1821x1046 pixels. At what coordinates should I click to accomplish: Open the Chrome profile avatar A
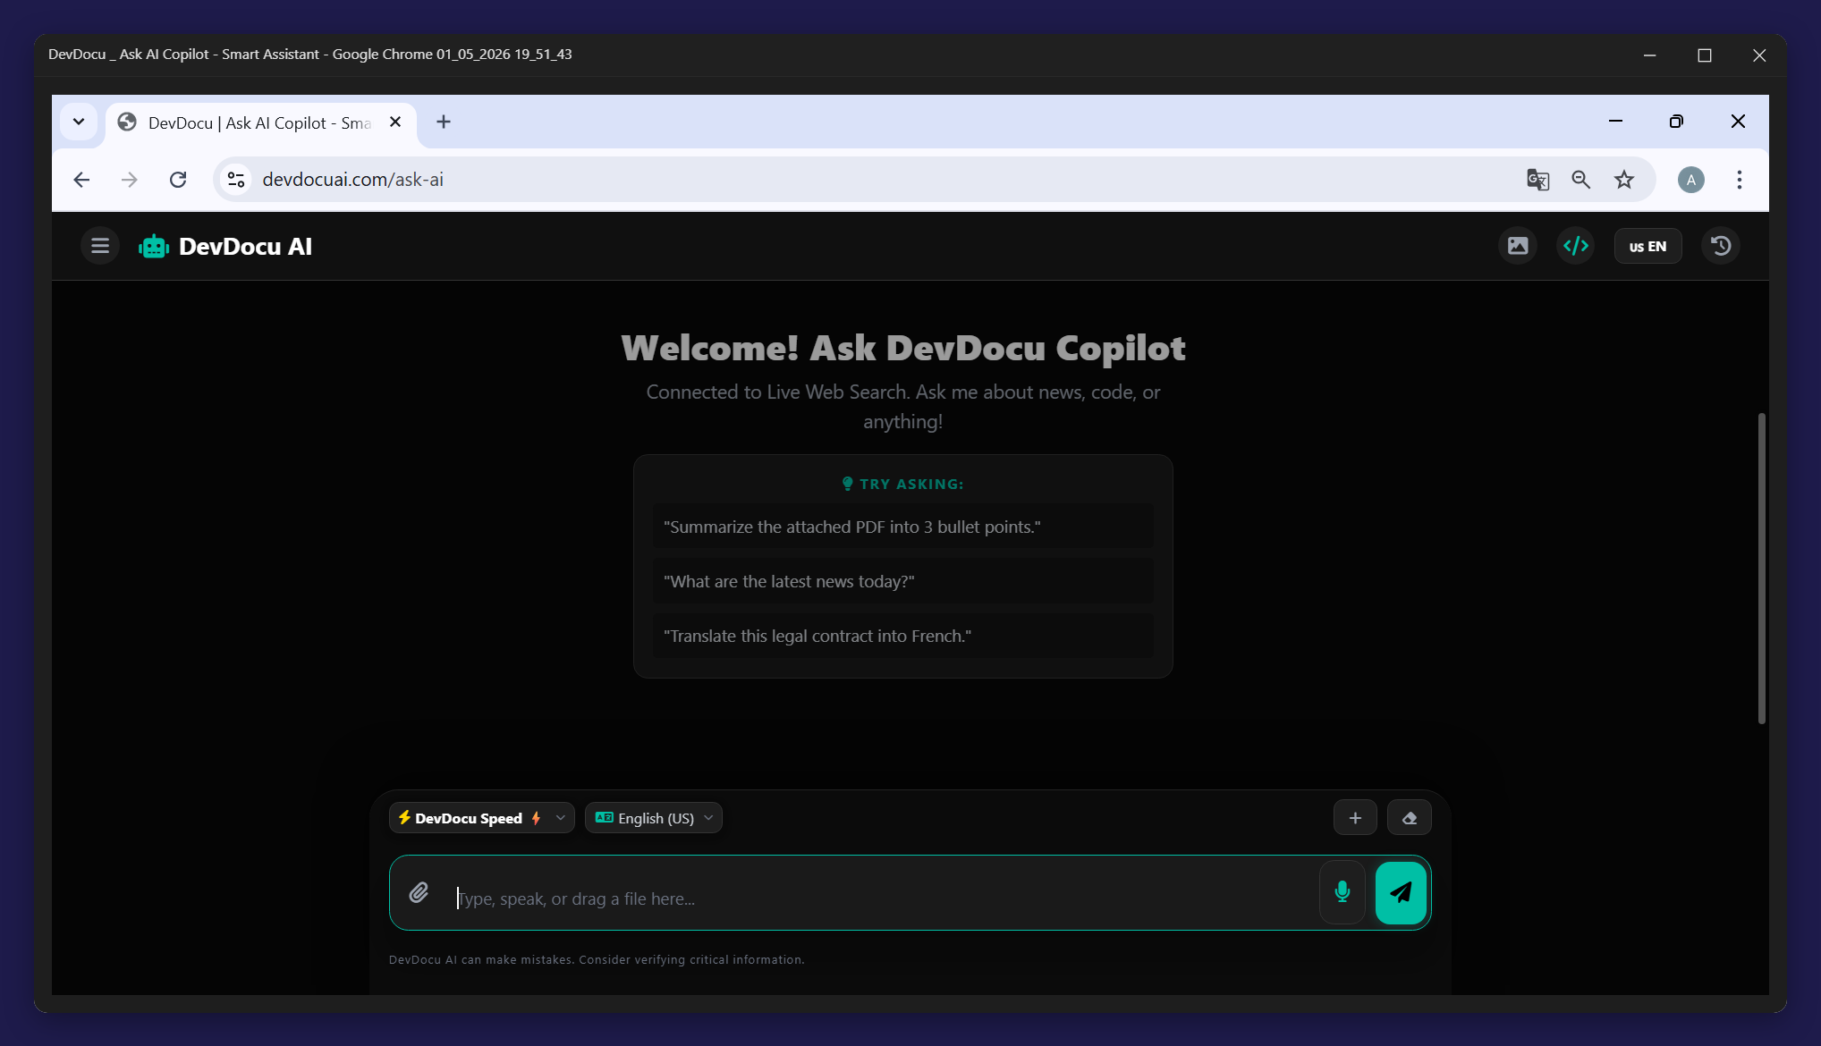[1690, 180]
